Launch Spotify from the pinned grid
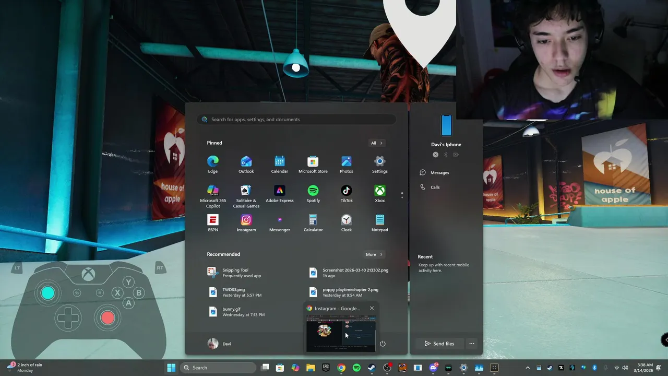This screenshot has width=668, height=376. coord(313,194)
